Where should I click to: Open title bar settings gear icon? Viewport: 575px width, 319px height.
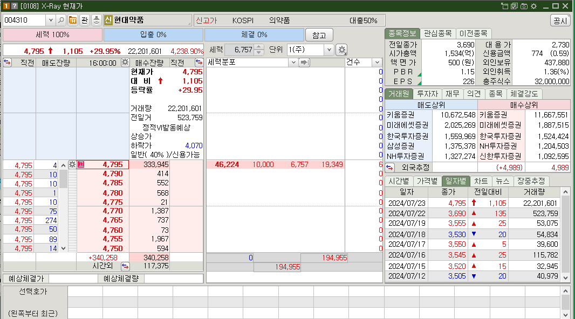533,6
